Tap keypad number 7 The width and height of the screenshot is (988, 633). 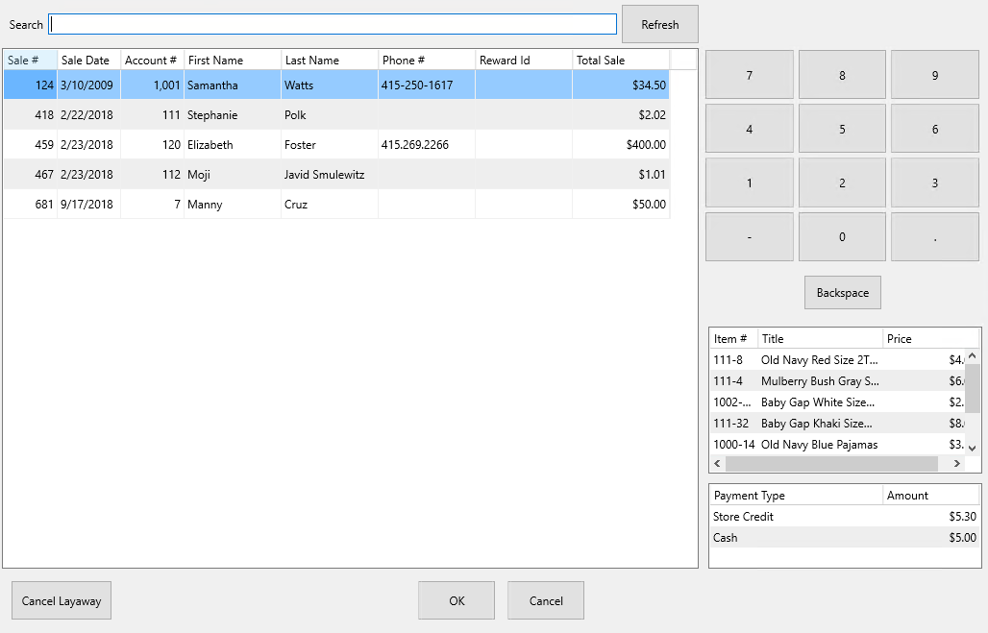[750, 75]
